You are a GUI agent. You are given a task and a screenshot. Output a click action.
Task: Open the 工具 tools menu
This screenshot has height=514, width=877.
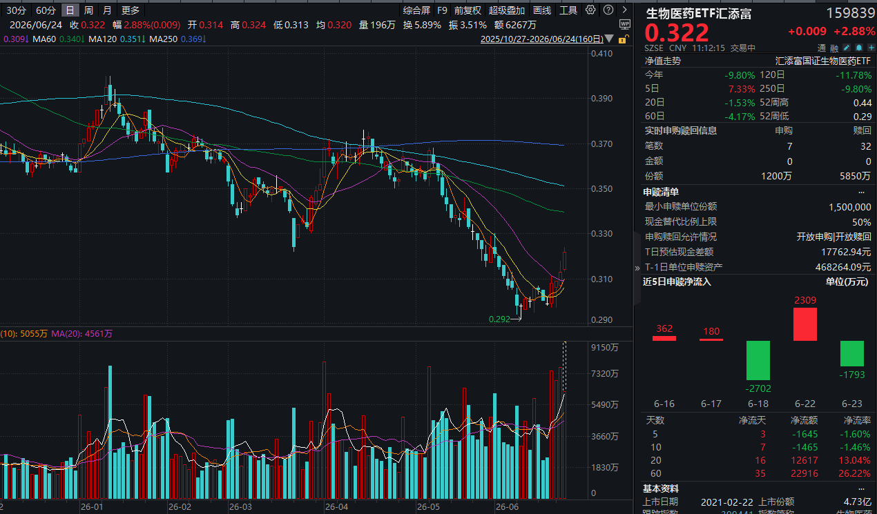point(568,10)
